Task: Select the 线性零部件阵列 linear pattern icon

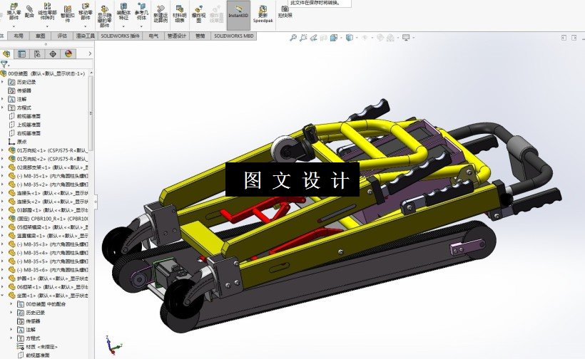Action: [x=47, y=6]
